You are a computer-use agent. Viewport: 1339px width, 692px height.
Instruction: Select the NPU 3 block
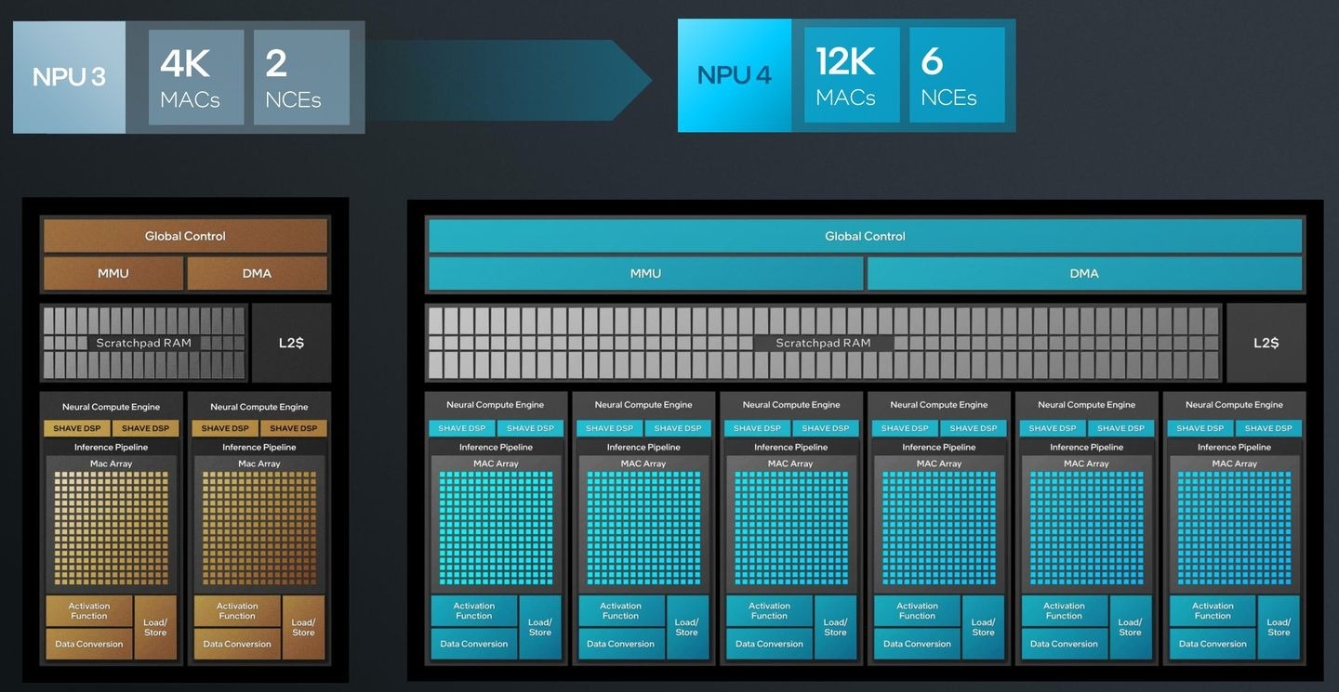[x=68, y=76]
